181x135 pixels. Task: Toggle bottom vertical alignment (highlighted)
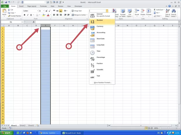point(61,11)
